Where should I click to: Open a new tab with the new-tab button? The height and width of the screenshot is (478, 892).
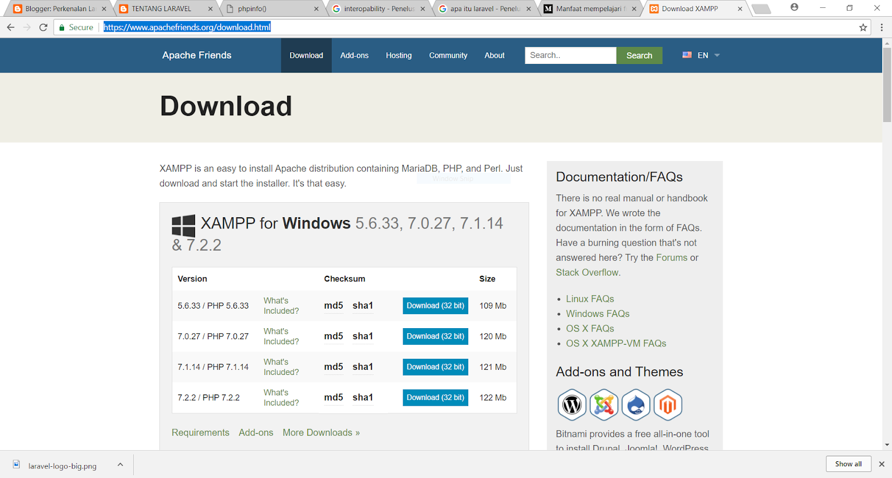(x=761, y=9)
